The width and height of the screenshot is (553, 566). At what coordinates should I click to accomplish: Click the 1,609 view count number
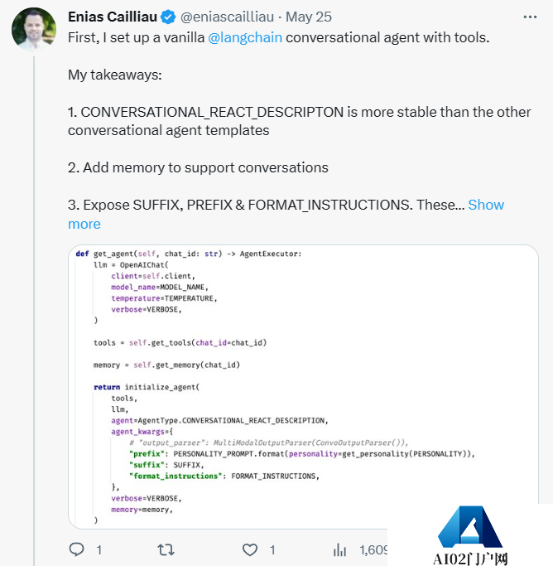tap(373, 549)
